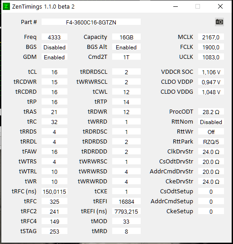Click the ClkDrvStr value 24.0 Ω
Screen dimensions: 233x244
click(x=211, y=151)
